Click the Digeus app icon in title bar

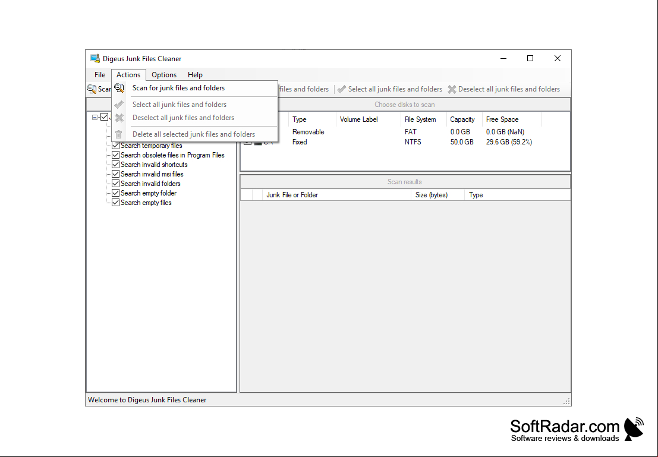point(95,58)
